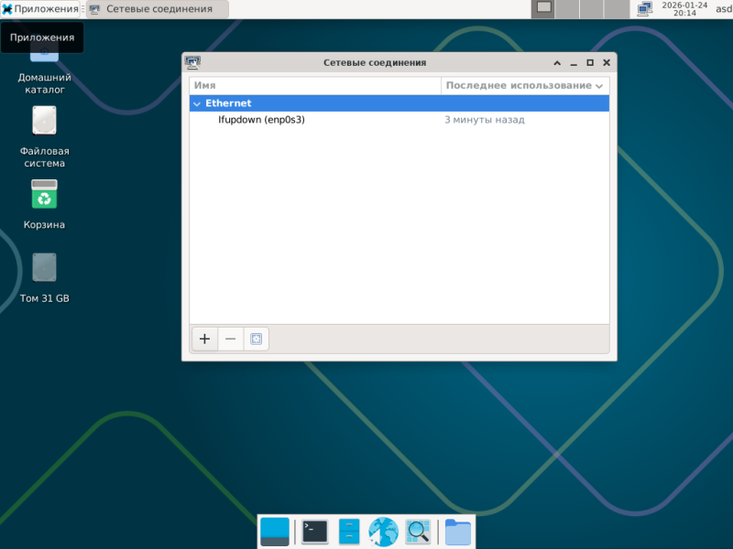The width and height of the screenshot is (733, 549).
Task: Open the window menu icon in the title bar
Action: pyautogui.click(x=192, y=62)
